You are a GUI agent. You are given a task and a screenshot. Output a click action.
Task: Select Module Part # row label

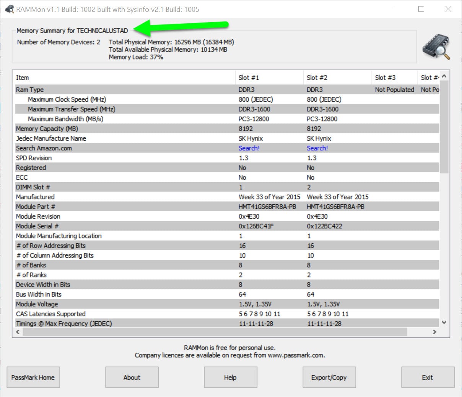[36, 207]
